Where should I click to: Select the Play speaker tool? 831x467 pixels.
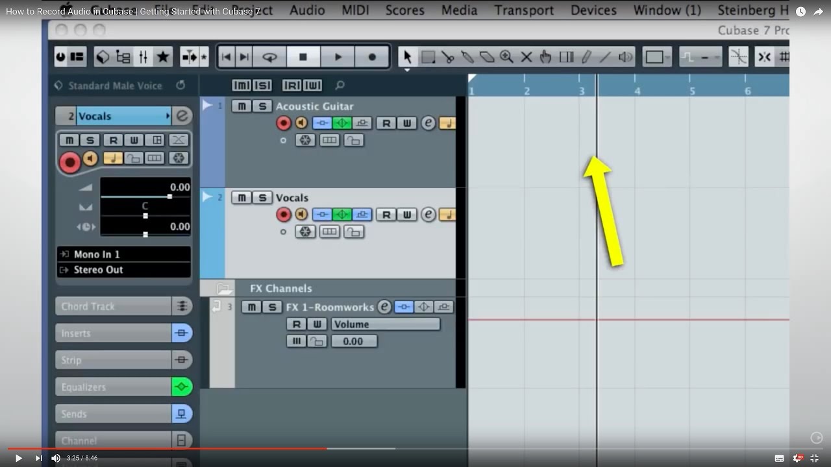pos(625,57)
